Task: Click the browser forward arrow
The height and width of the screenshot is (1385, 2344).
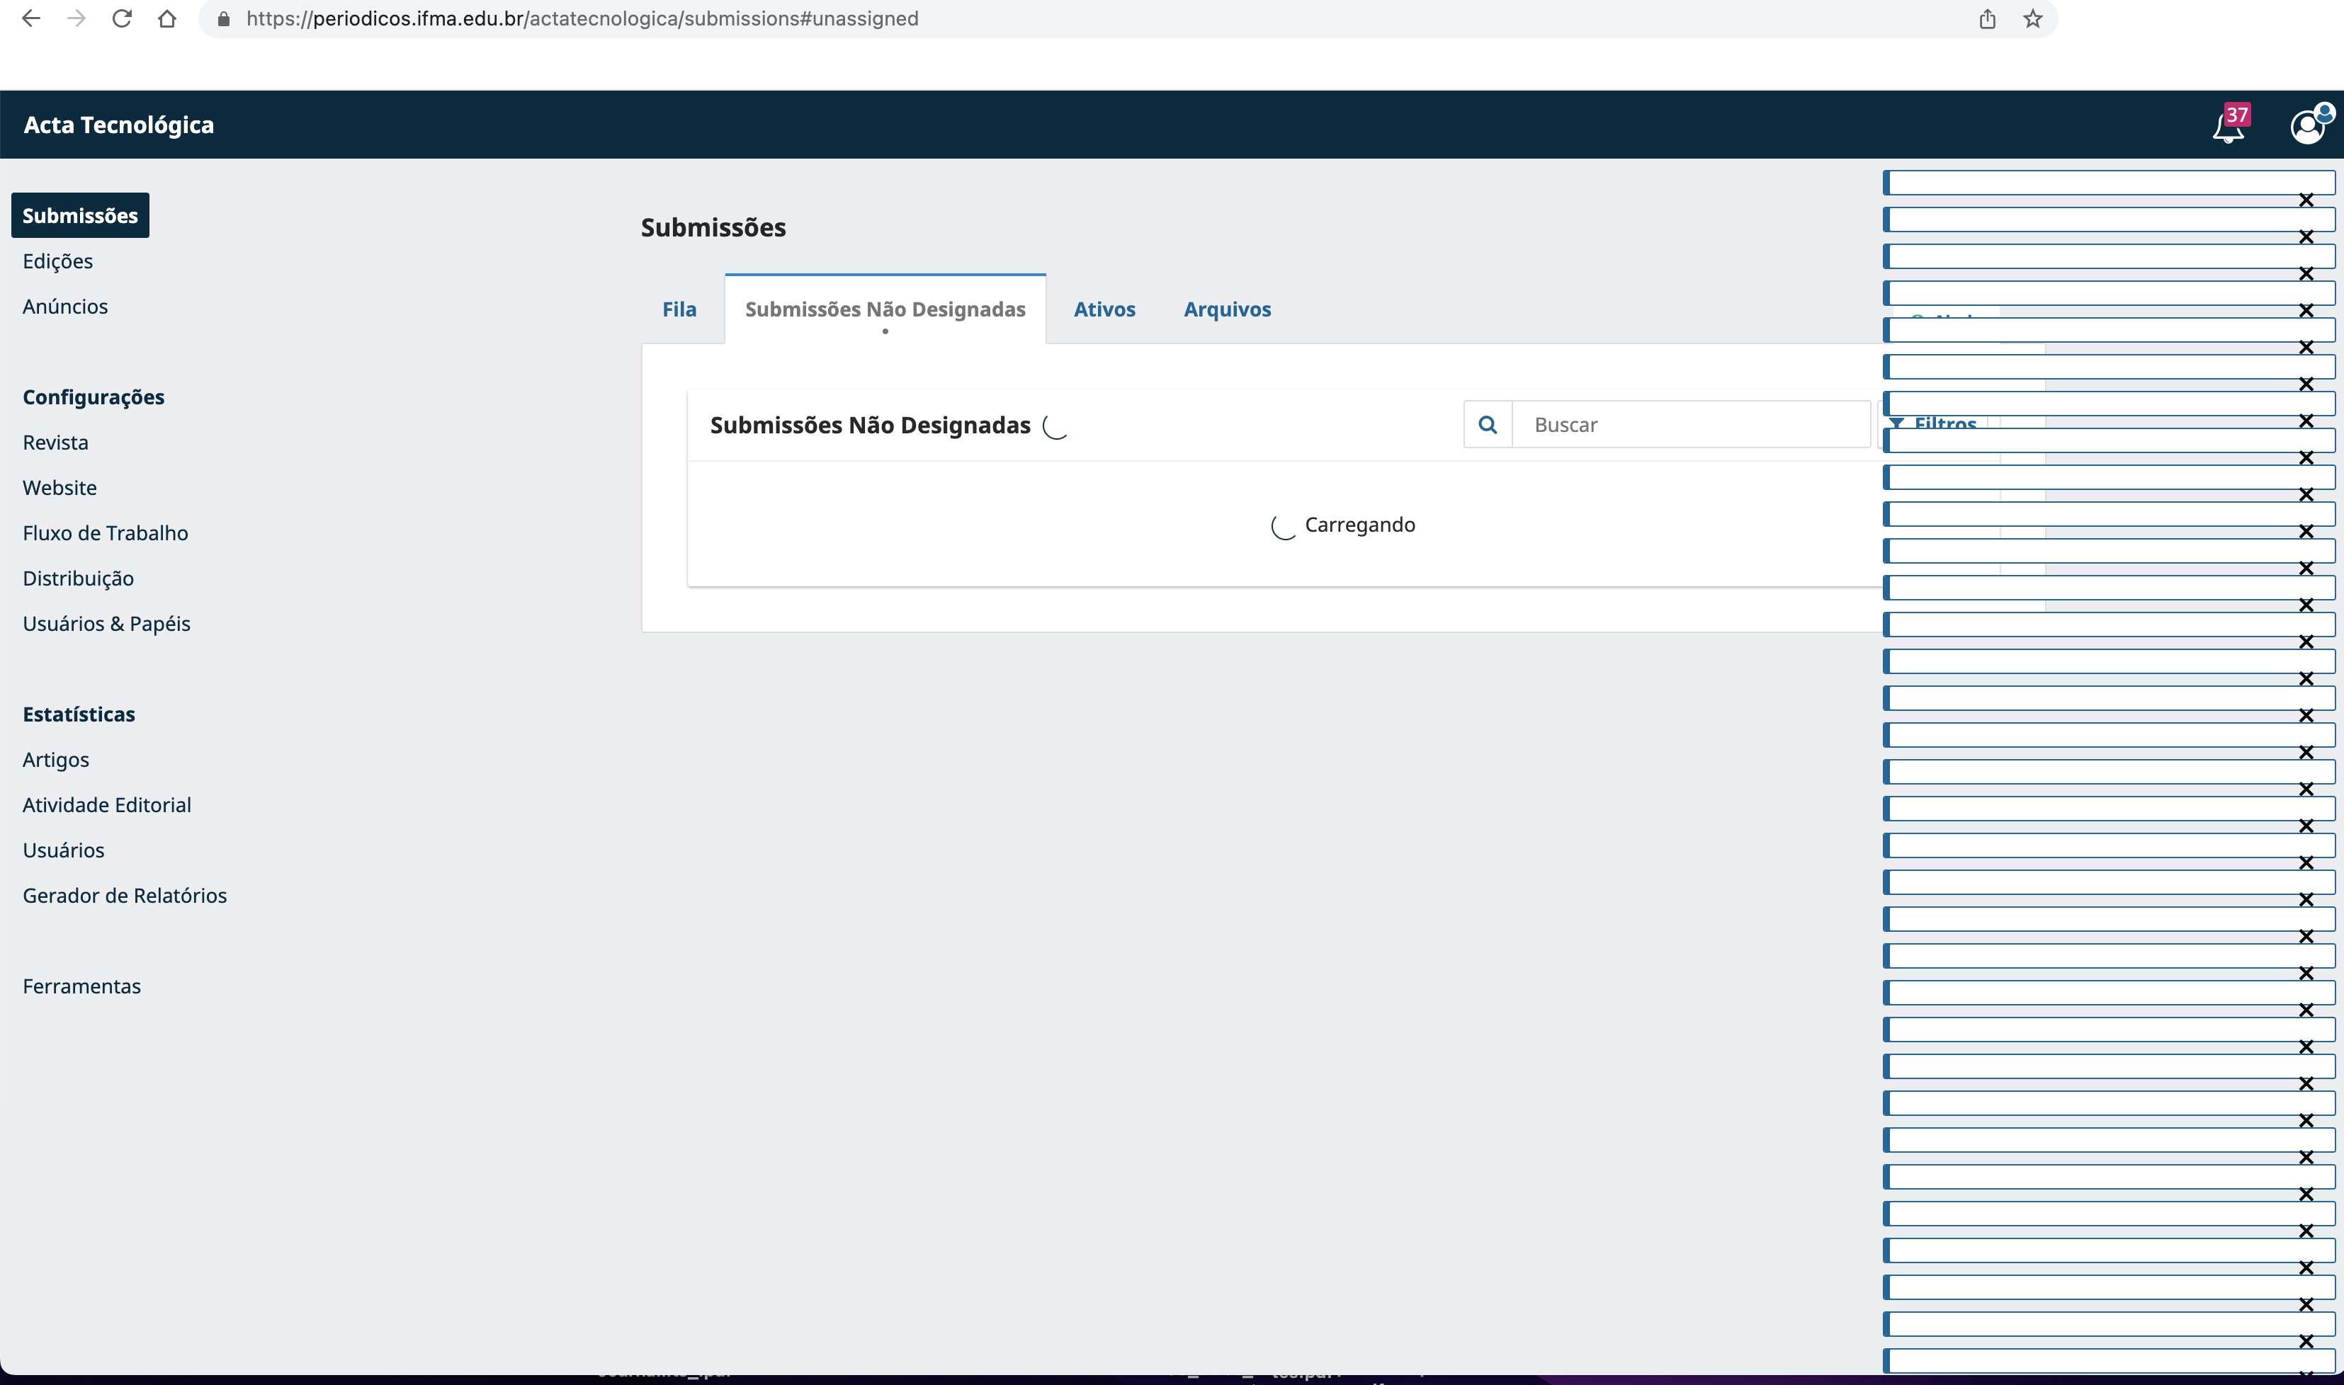Action: click(77, 18)
